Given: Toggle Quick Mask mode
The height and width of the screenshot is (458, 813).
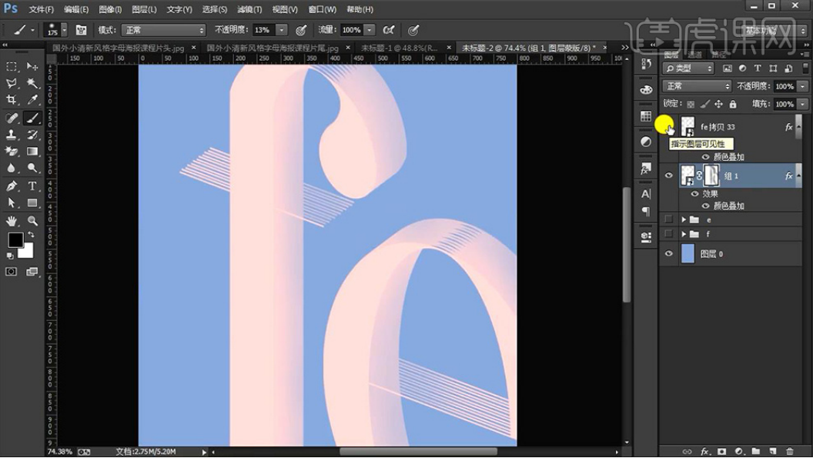Looking at the screenshot, I should click(11, 272).
